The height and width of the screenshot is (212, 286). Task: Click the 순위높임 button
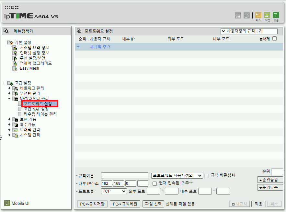[x=270, y=180]
